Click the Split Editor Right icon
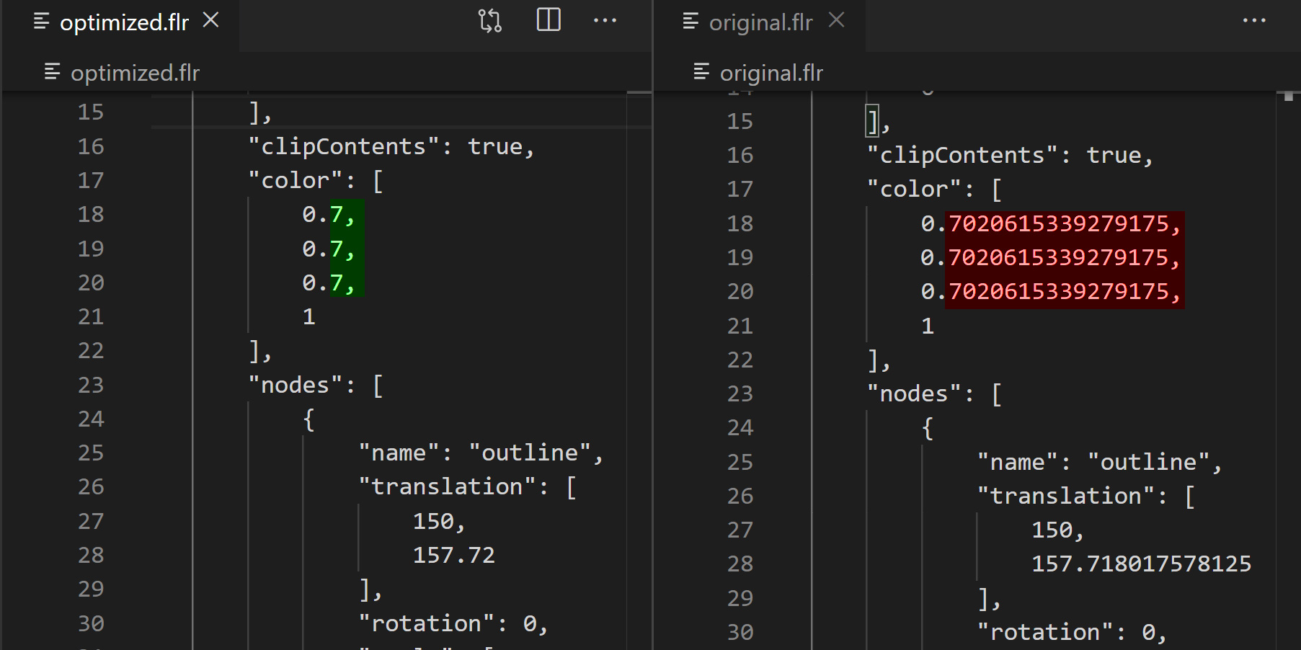Screen dimensions: 1301x650 click(x=549, y=20)
